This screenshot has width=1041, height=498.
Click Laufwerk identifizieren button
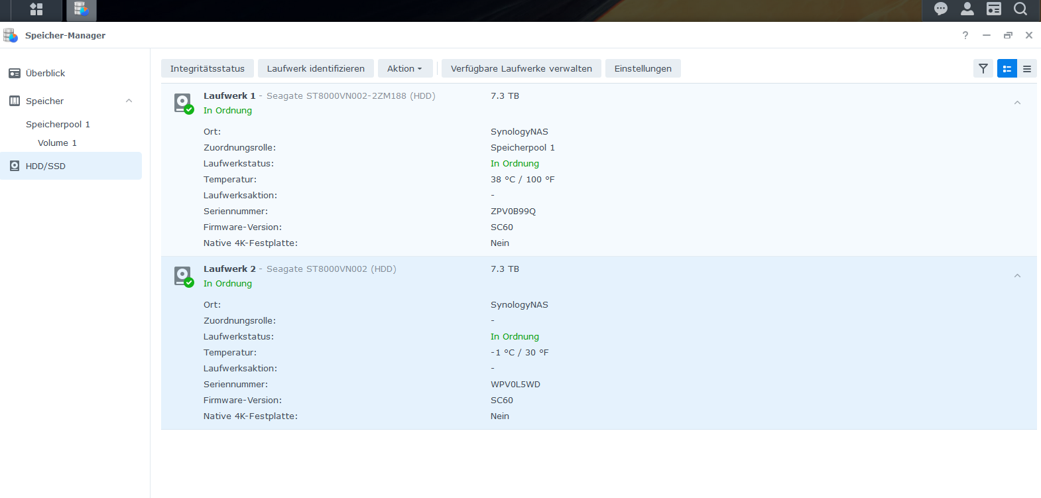point(316,68)
